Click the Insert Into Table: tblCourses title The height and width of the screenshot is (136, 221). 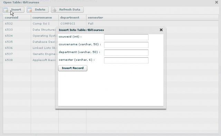point(81,30)
